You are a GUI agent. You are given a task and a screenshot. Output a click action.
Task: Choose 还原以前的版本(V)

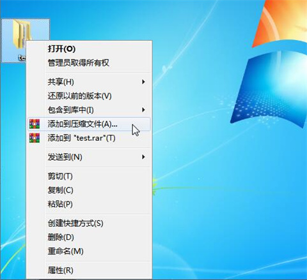pyautogui.click(x=89, y=96)
